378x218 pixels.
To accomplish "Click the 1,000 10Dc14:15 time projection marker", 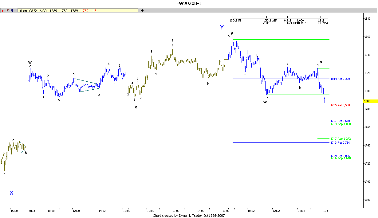I will [x=303, y=21].
